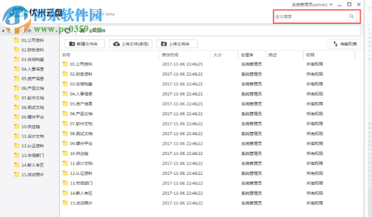Viewport: 372px width, 217px height.
Task: Select 11.设计文档 name in file list
Action: click(x=81, y=164)
